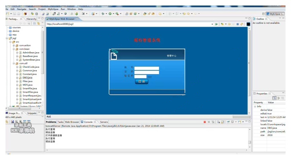
Task: Open the URL history dropdown arrow
Action: (x=212, y=24)
